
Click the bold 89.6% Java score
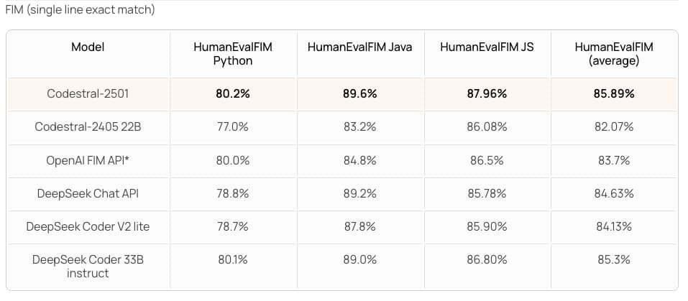(x=359, y=93)
